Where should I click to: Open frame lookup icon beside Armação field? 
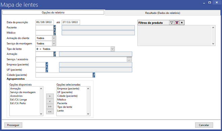(54, 54)
